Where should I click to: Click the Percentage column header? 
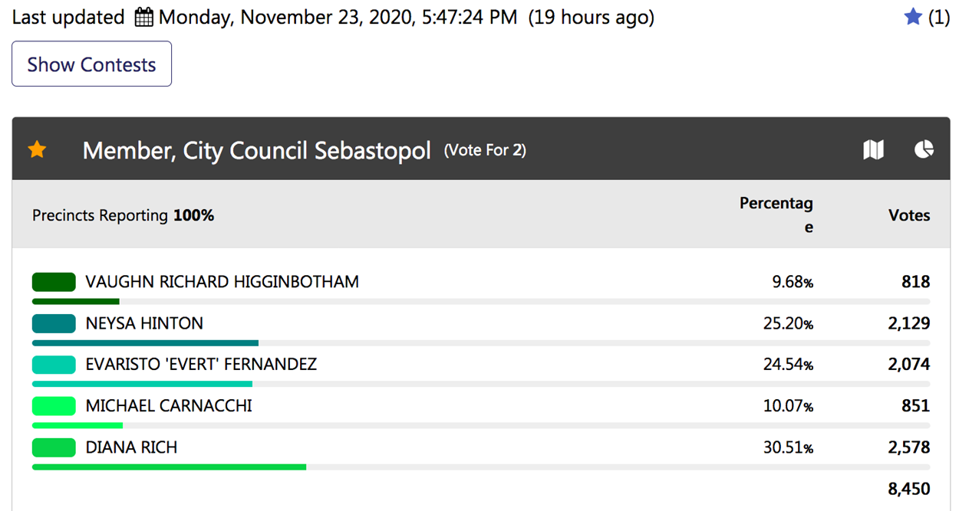point(776,215)
